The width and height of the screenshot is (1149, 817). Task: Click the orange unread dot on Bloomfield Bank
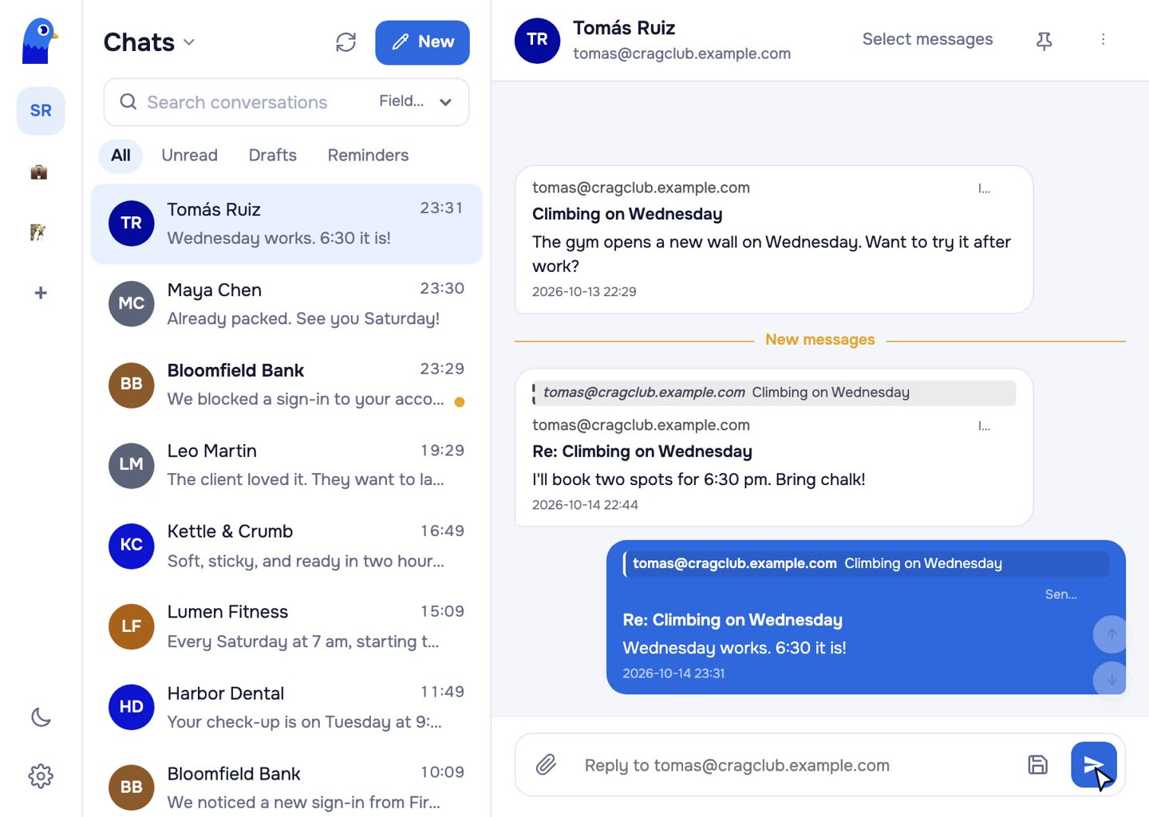click(x=460, y=401)
